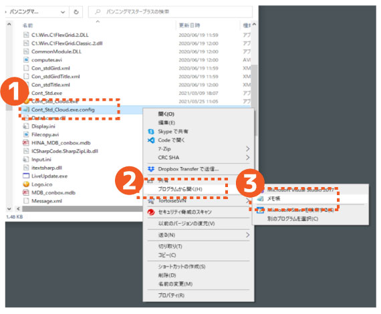Expand the CRC SHA submenu arrow
This screenshot has width=381, height=314.
(x=247, y=158)
